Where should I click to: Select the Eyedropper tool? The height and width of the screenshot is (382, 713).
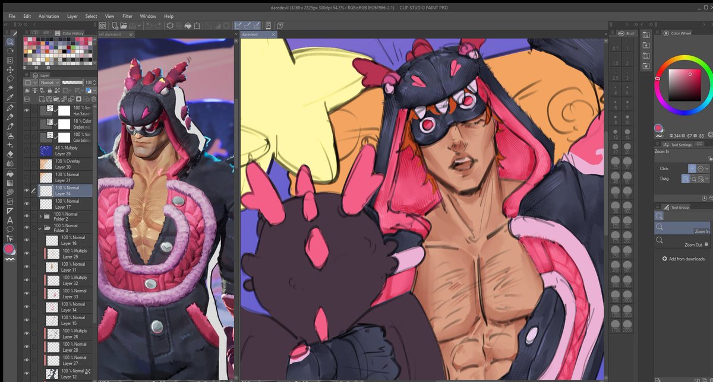tap(10, 97)
